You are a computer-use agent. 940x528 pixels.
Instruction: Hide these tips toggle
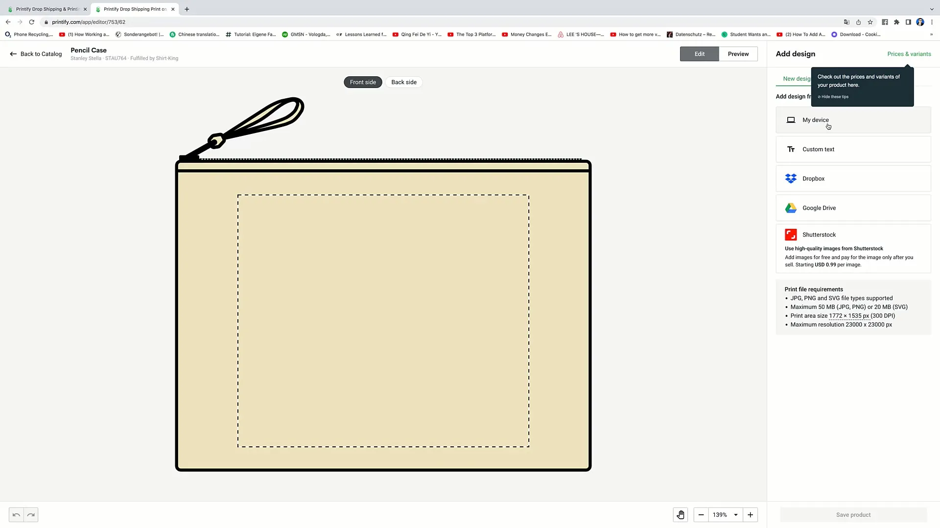pyautogui.click(x=833, y=97)
